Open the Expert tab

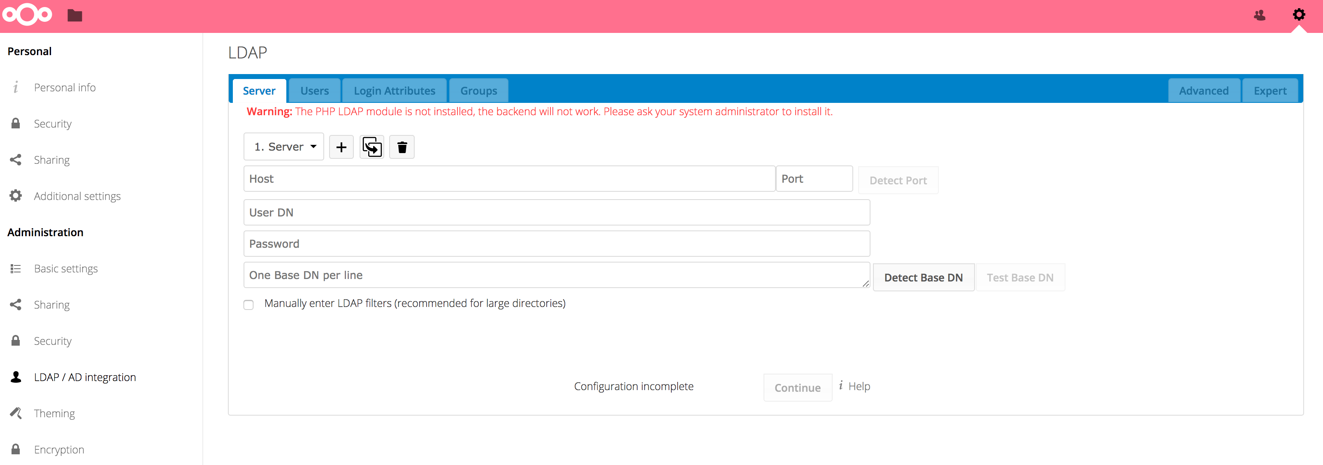1270,91
